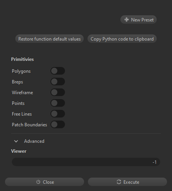
Task: Switch on the Points toggle
Action: [58, 103]
